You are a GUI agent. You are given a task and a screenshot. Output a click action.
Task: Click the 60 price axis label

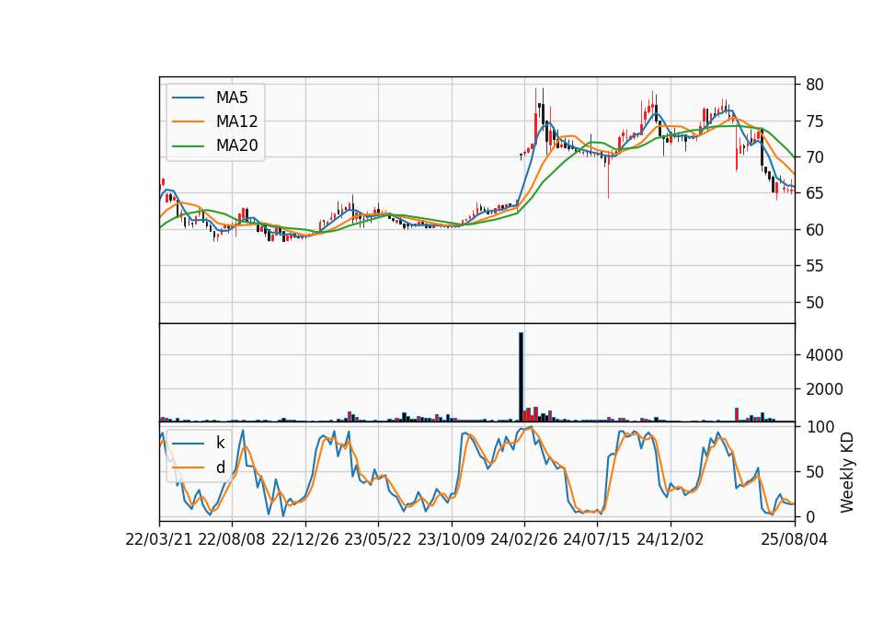814,230
